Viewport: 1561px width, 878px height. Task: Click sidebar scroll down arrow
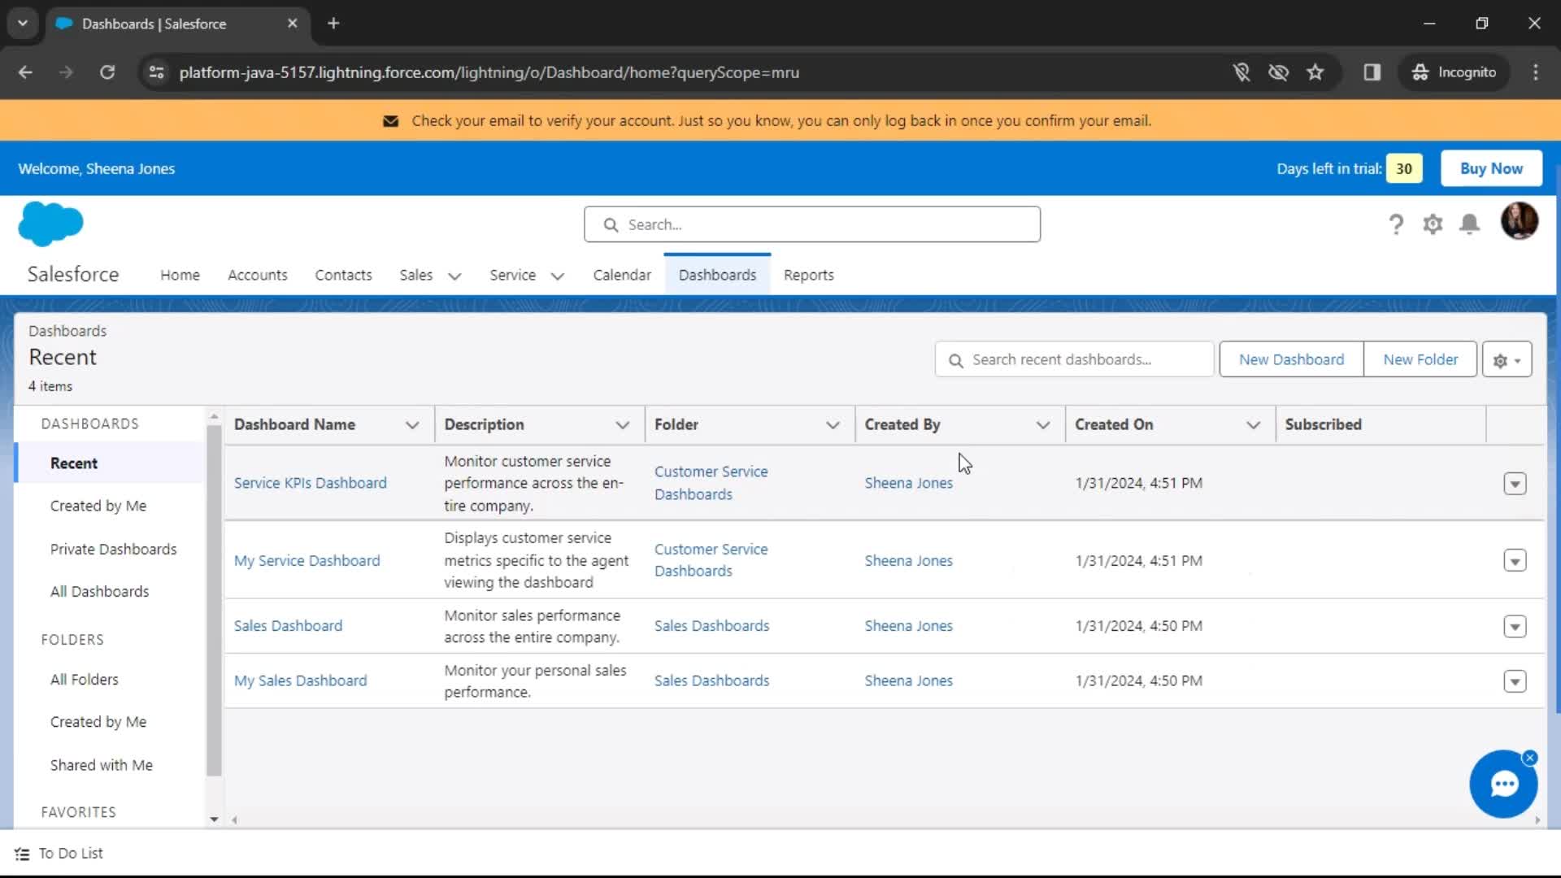214,819
